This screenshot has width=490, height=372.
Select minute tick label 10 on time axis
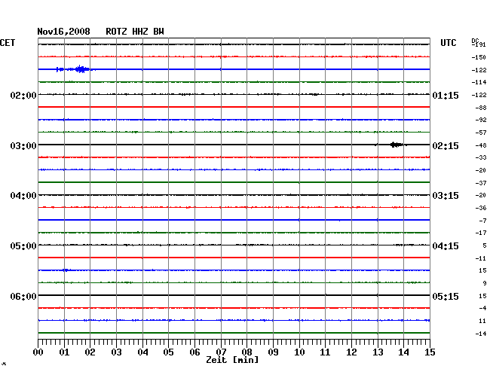point(299,352)
